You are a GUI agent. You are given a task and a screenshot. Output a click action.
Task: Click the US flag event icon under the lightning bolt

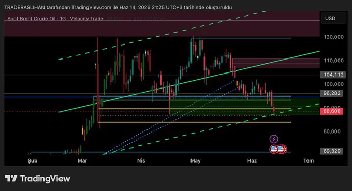point(274,149)
